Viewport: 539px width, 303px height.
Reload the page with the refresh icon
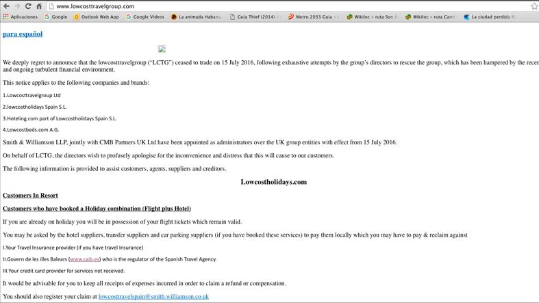pyautogui.click(x=28, y=6)
